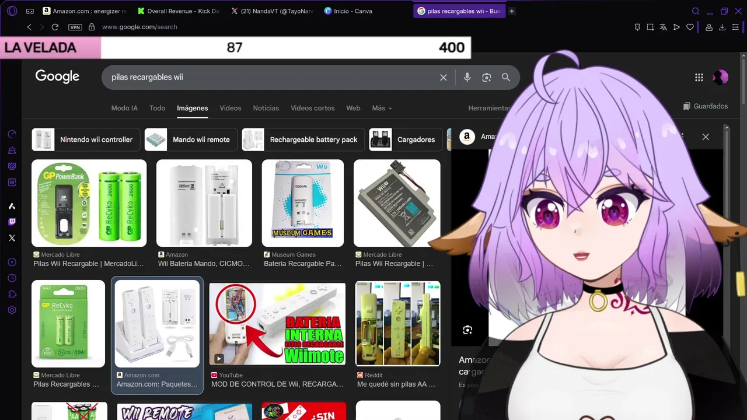Screen dimensions: 747x420
Task: Open GX Corner gamepad icon
Action: point(30,11)
